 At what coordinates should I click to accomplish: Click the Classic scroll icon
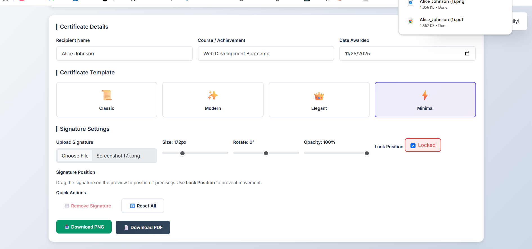(x=107, y=95)
